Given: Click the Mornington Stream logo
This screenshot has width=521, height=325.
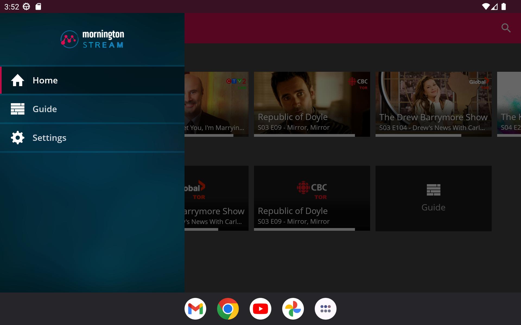Looking at the screenshot, I should [x=92, y=39].
